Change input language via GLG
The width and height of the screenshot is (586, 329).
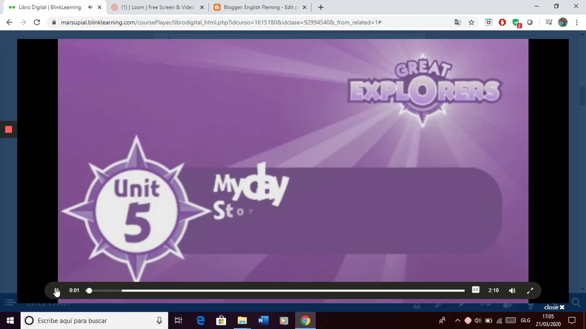point(525,320)
